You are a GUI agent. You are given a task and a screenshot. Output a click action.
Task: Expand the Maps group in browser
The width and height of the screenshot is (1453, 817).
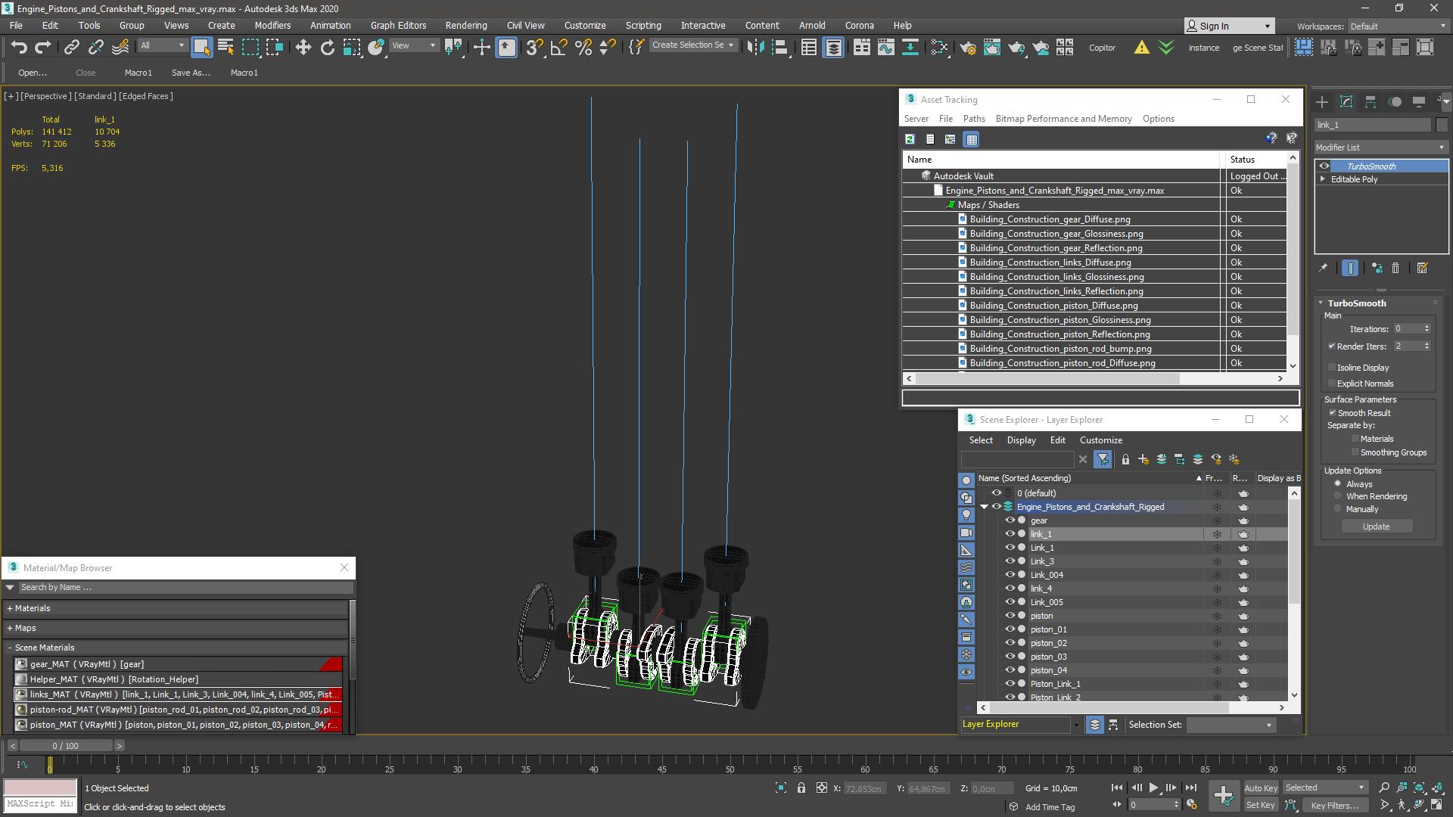10,628
